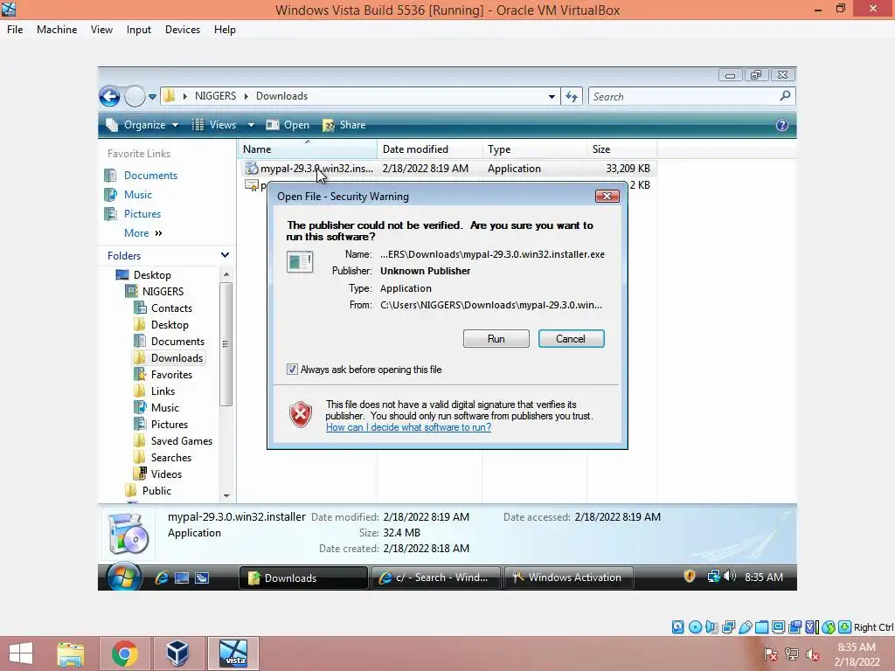Expand More favorite links
The height and width of the screenshot is (671, 895).
tap(143, 232)
